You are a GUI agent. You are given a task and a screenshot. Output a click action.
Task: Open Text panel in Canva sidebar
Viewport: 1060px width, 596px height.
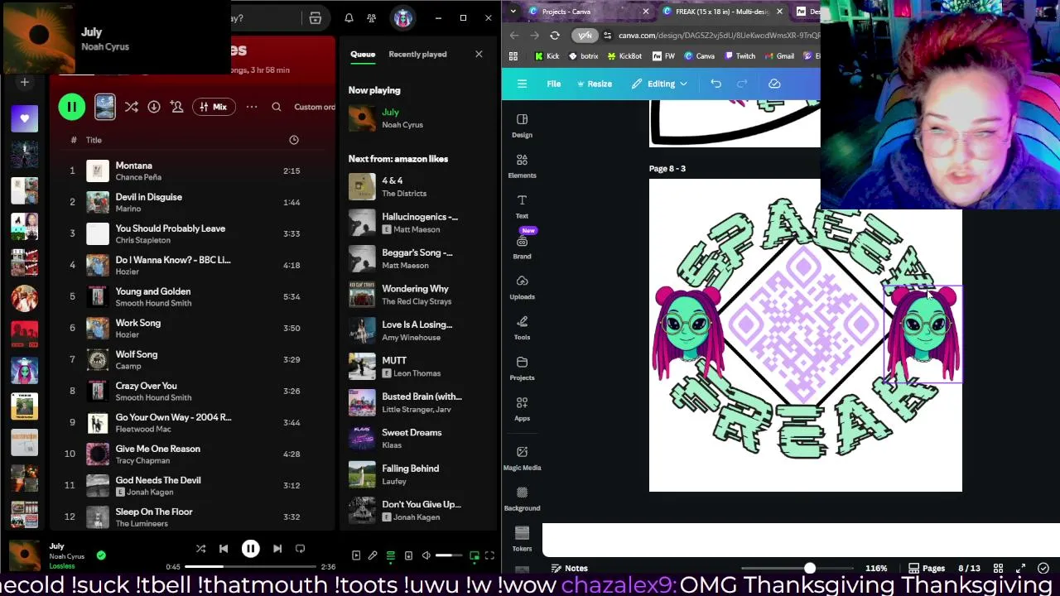[522, 207]
